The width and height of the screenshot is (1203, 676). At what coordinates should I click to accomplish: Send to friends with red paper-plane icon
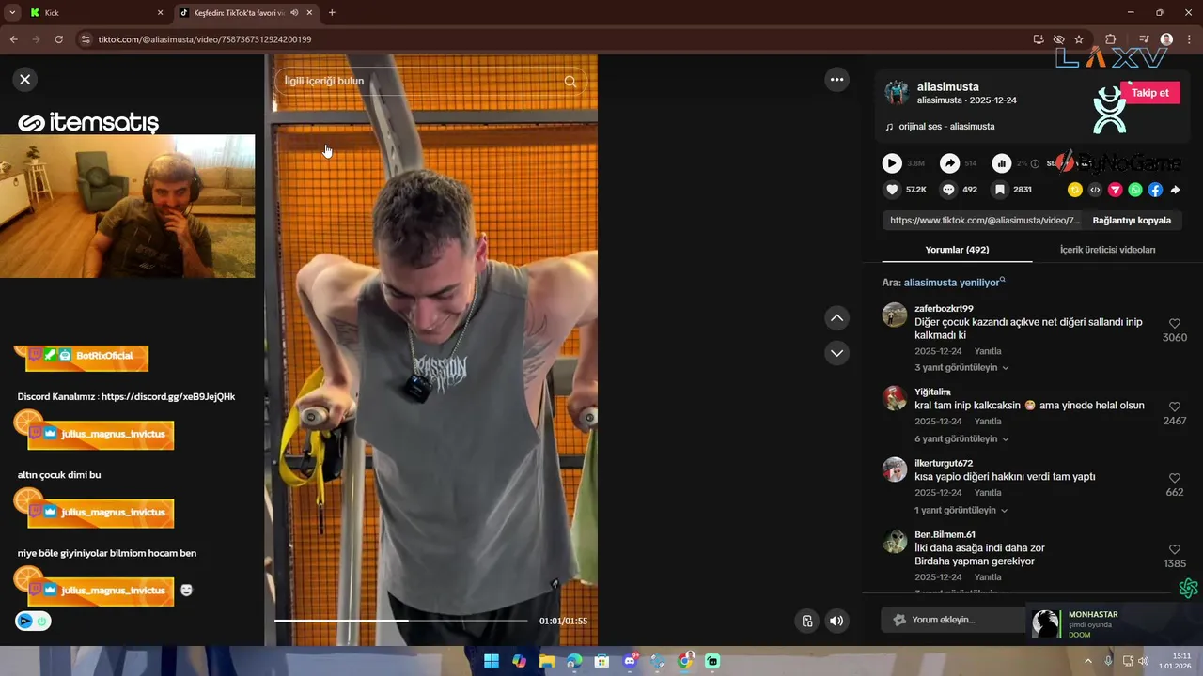(1116, 190)
